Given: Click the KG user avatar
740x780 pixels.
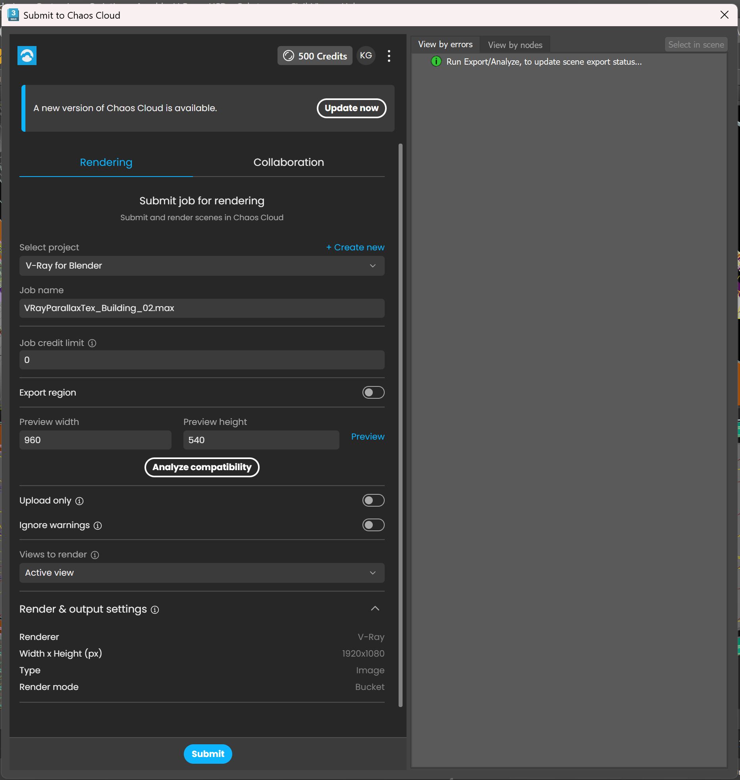Looking at the screenshot, I should (x=366, y=56).
